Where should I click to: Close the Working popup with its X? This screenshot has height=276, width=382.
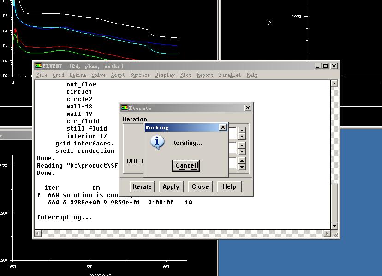click(x=222, y=127)
